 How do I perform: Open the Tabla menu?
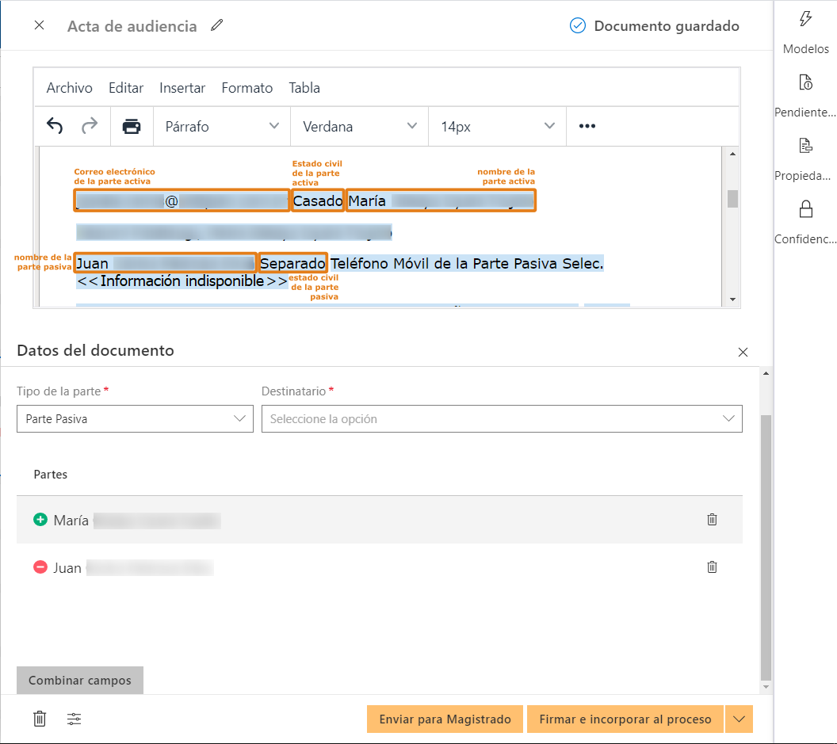point(304,87)
